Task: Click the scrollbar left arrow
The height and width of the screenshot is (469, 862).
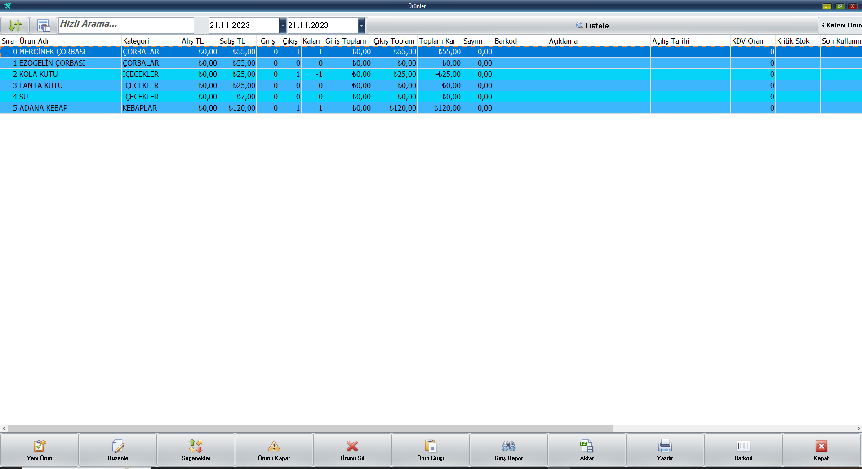Action: [4, 429]
